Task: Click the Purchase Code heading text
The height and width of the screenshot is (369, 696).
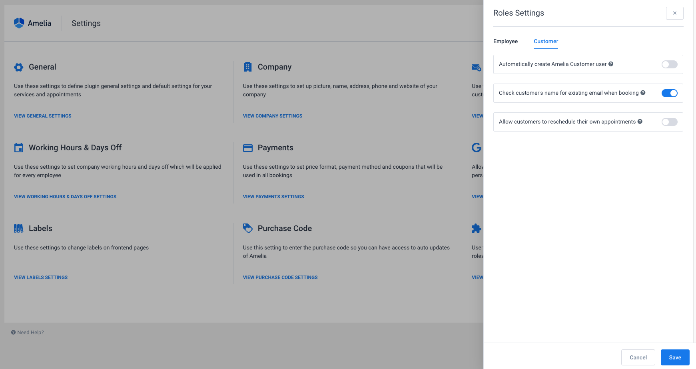Action: (285, 228)
